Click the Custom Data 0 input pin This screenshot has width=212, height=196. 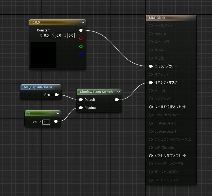tap(151, 123)
